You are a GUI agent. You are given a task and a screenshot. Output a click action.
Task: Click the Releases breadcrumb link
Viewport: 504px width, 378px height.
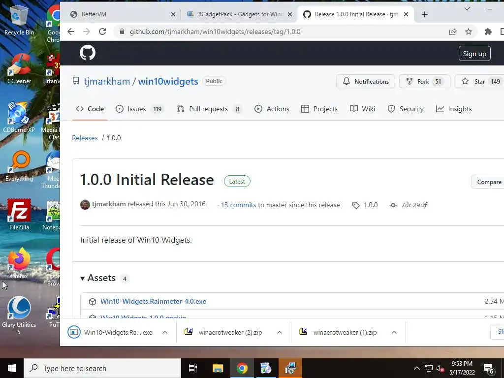pos(85,138)
